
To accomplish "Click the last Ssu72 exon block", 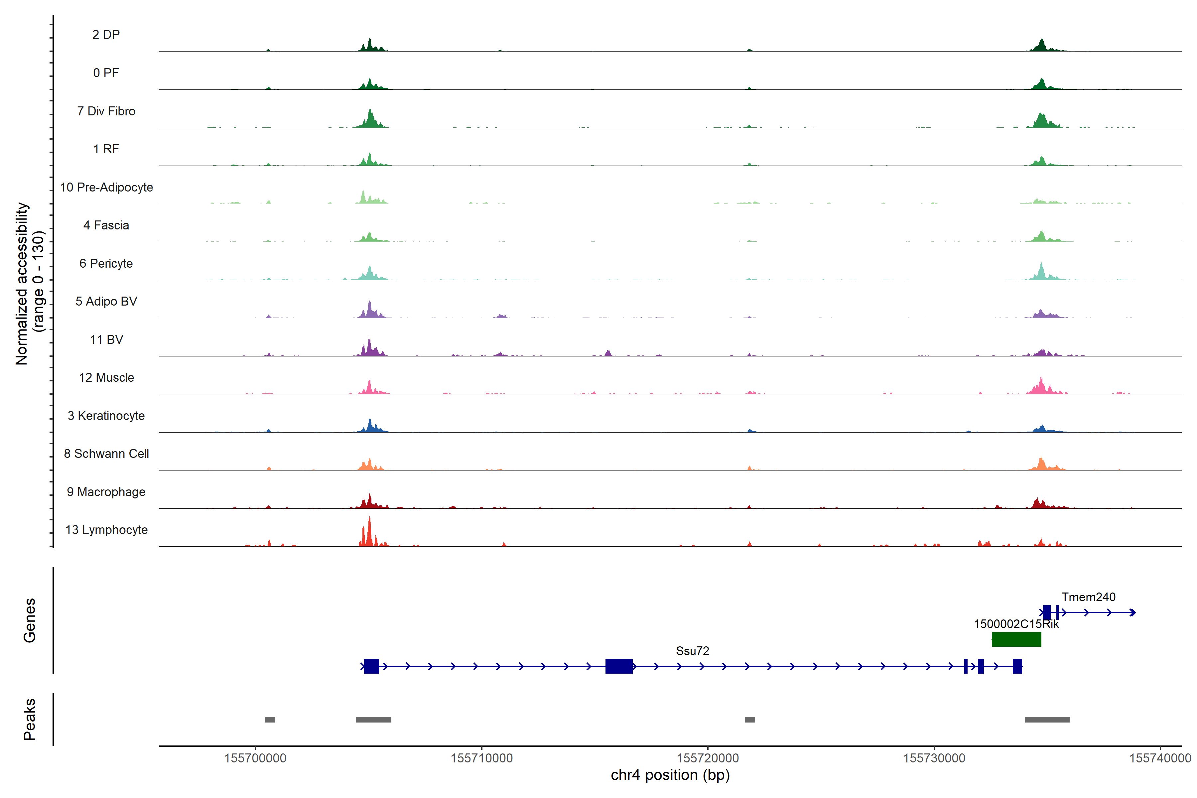I will coord(1017,666).
